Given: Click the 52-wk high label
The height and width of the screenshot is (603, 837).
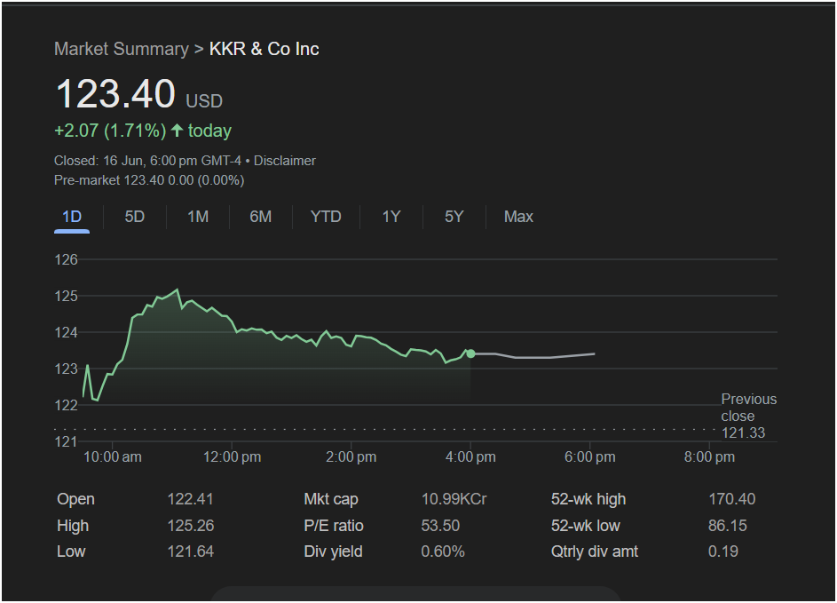Looking at the screenshot, I should point(588,499).
